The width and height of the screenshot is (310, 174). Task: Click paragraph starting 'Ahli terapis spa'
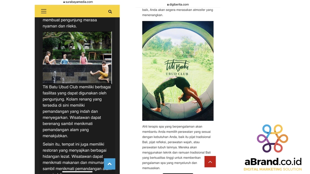(x=177, y=147)
